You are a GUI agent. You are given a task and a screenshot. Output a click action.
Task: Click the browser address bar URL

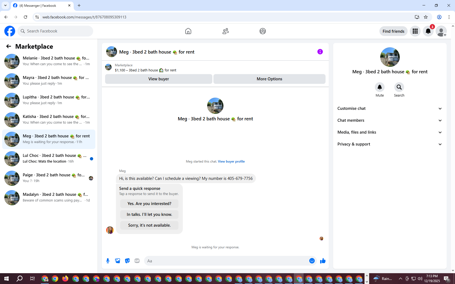pyautogui.click(x=84, y=17)
